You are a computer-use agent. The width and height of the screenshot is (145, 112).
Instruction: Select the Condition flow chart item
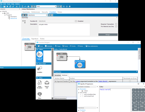(x=39, y=70)
